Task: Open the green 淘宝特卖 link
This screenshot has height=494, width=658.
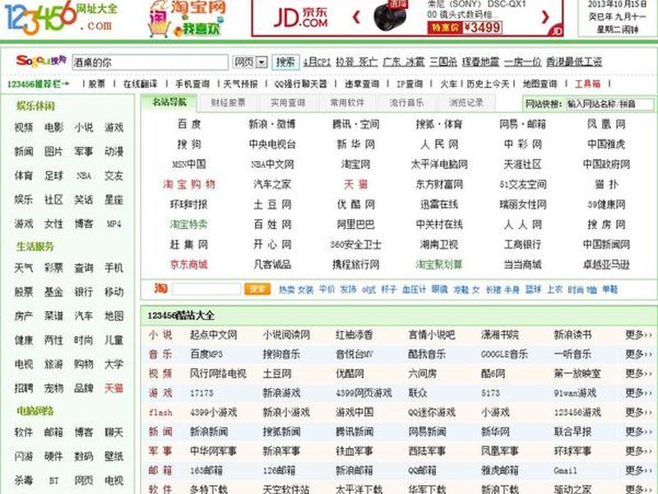Action: 189,224
